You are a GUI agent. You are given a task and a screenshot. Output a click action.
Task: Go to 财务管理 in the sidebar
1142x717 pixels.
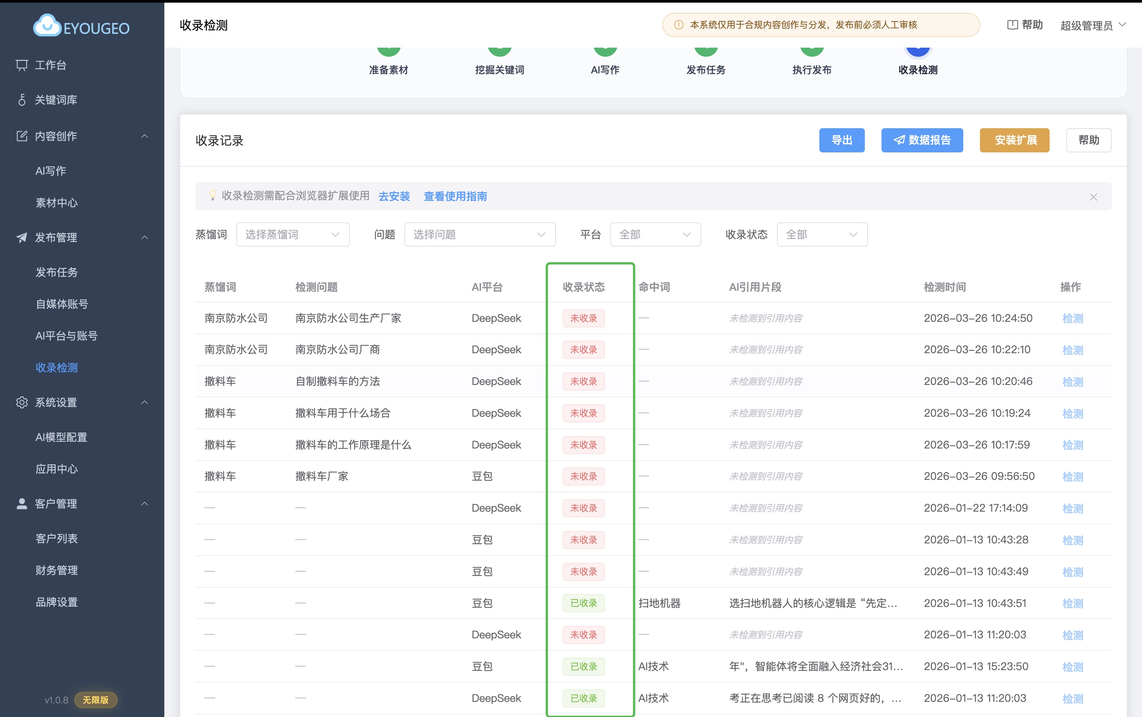[x=56, y=570]
